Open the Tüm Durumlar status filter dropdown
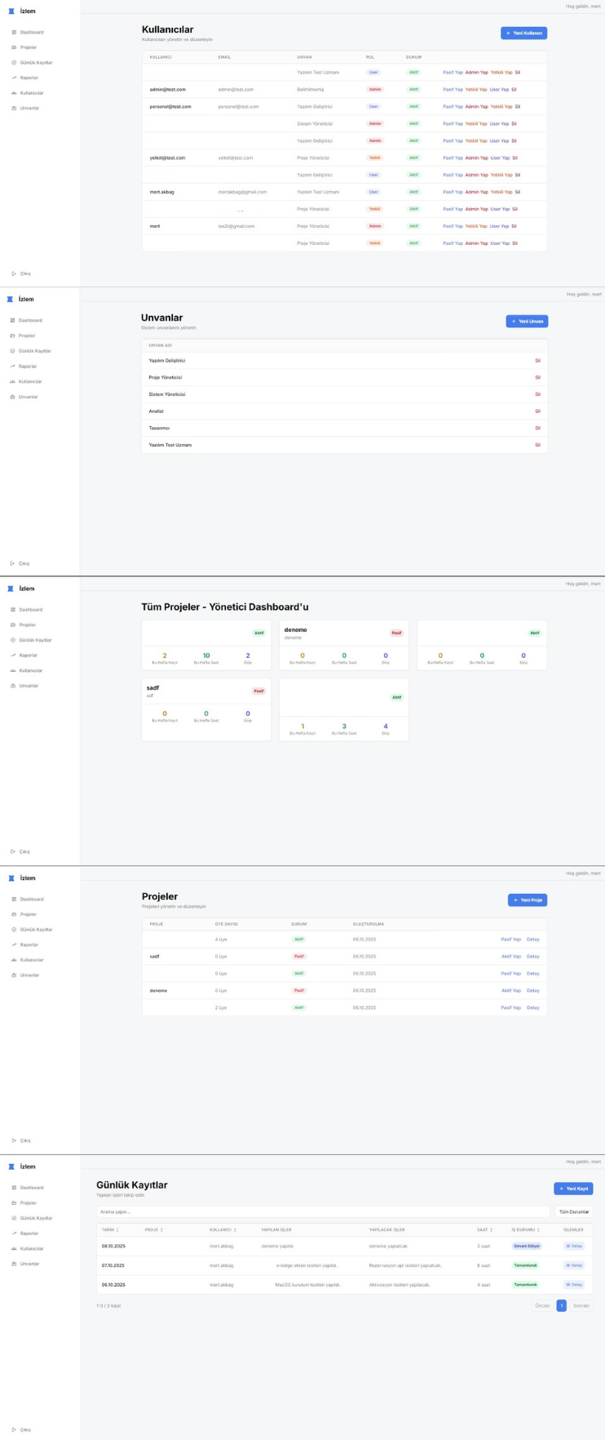Viewport: 605px width, 1440px height. coord(573,1211)
